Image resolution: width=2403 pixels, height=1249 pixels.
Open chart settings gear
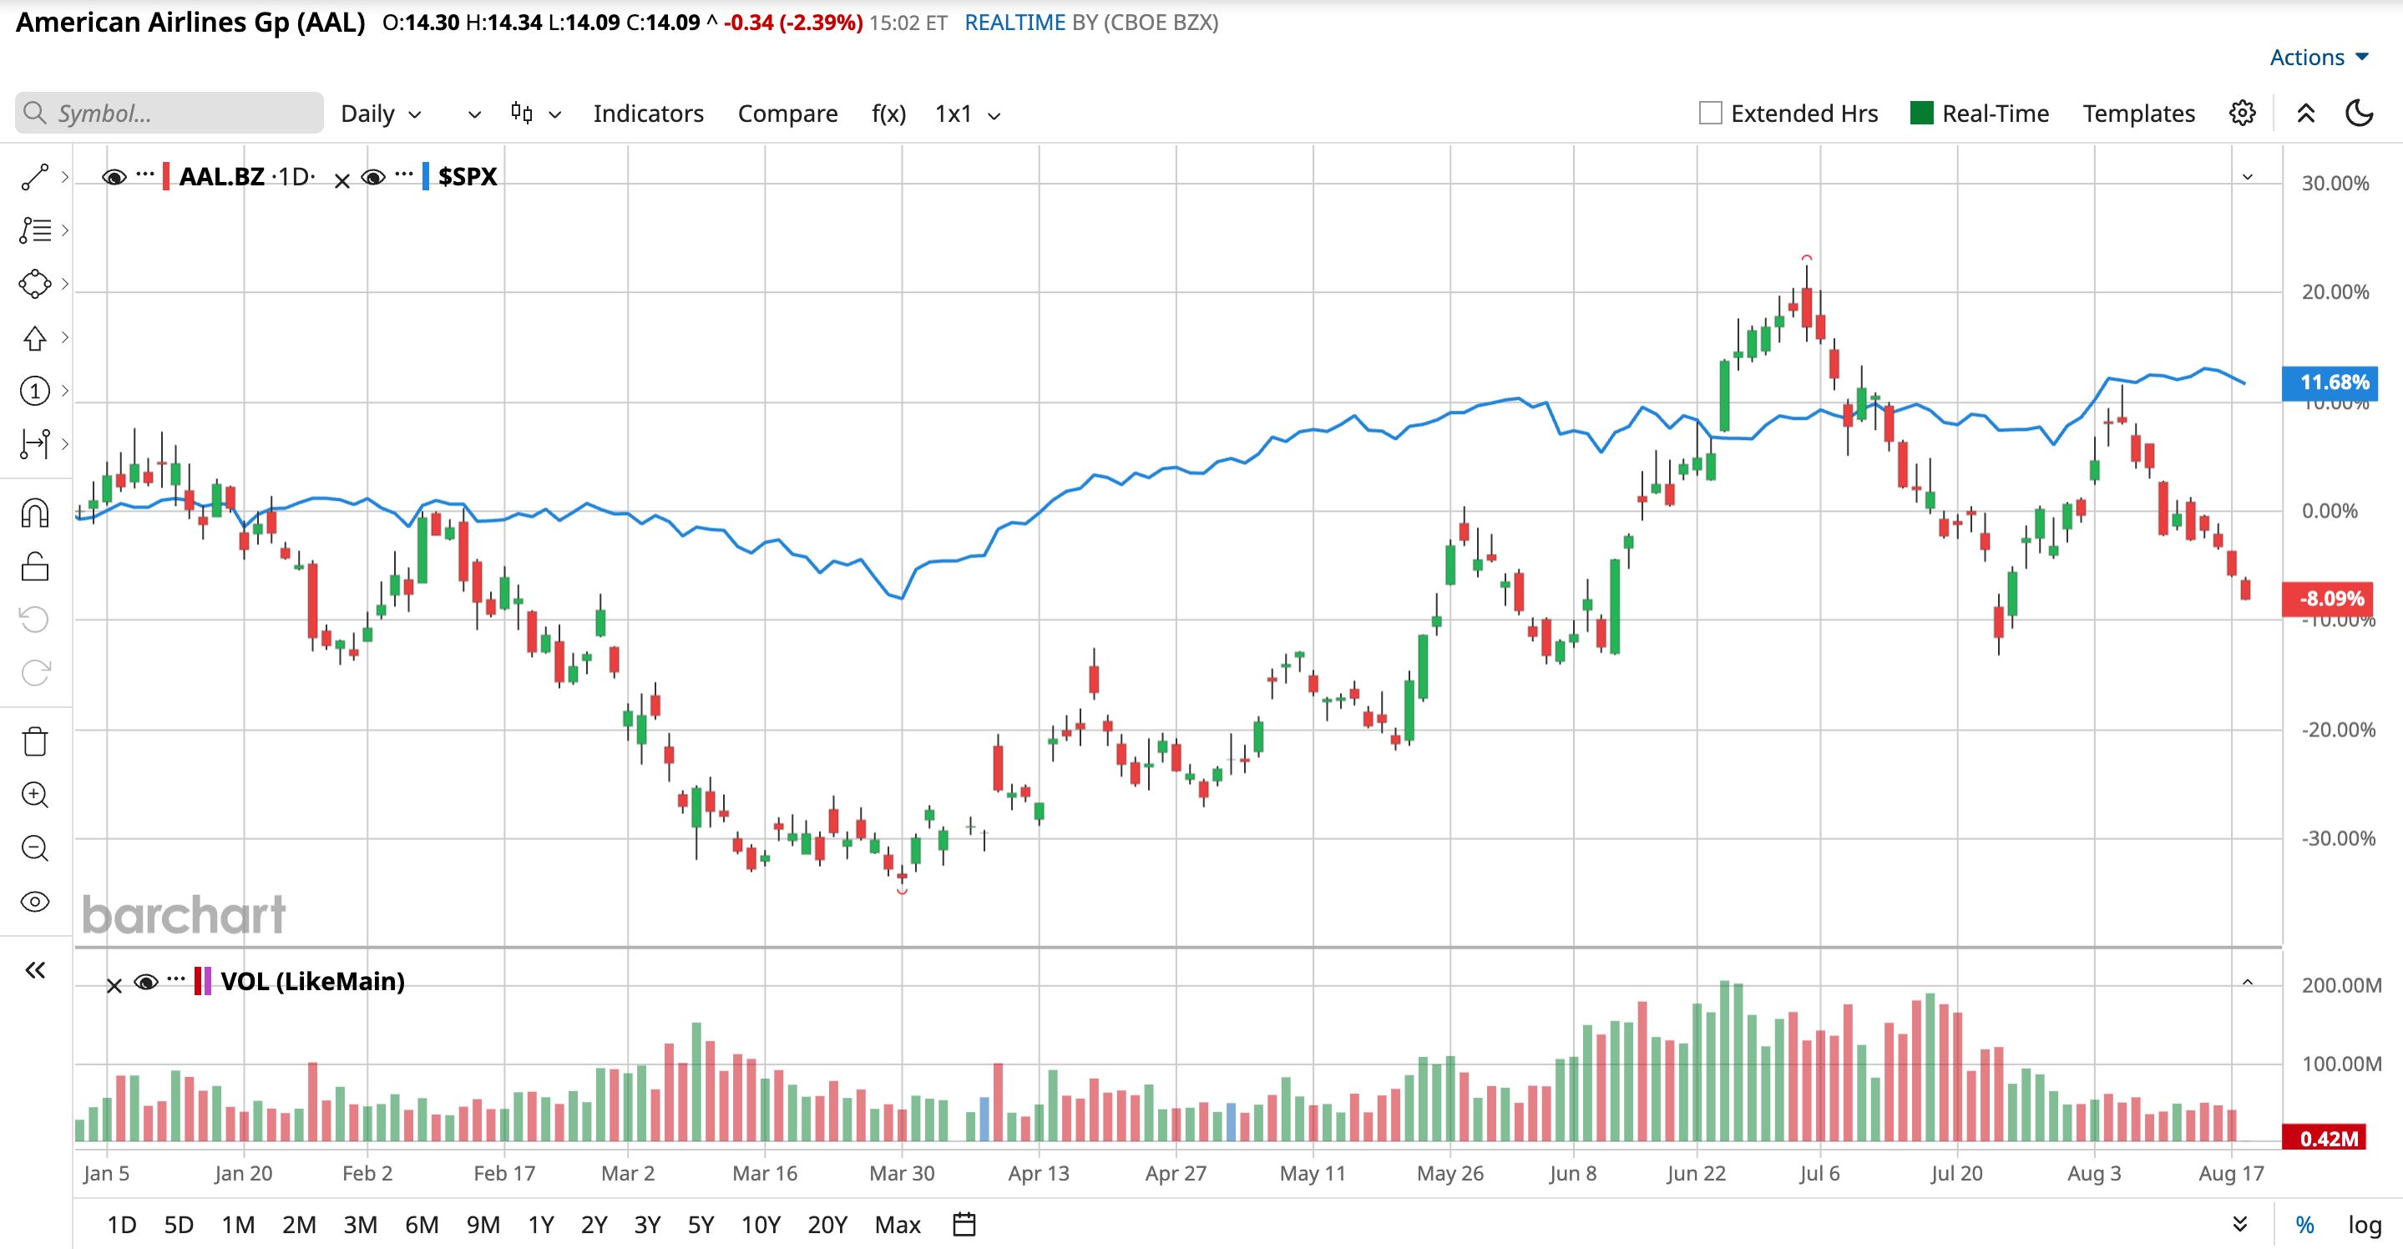pyautogui.click(x=2243, y=113)
